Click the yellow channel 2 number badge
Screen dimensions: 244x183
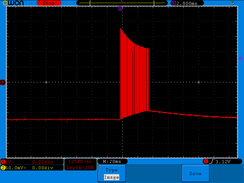coord(3,168)
